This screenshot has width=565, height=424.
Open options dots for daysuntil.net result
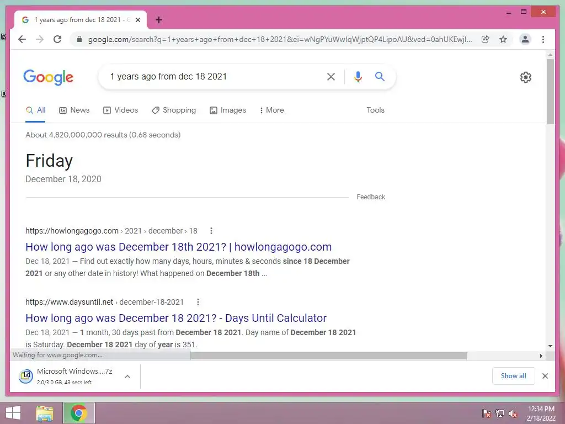coord(198,302)
